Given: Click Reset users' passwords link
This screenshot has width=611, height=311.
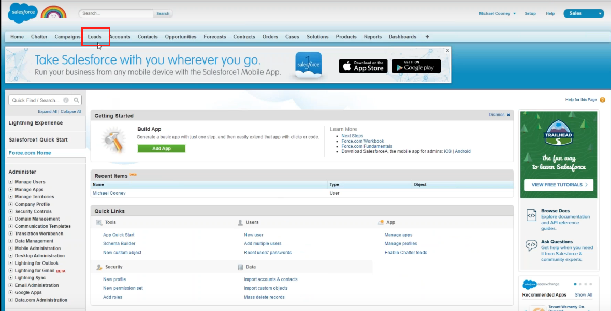Looking at the screenshot, I should tap(268, 253).
